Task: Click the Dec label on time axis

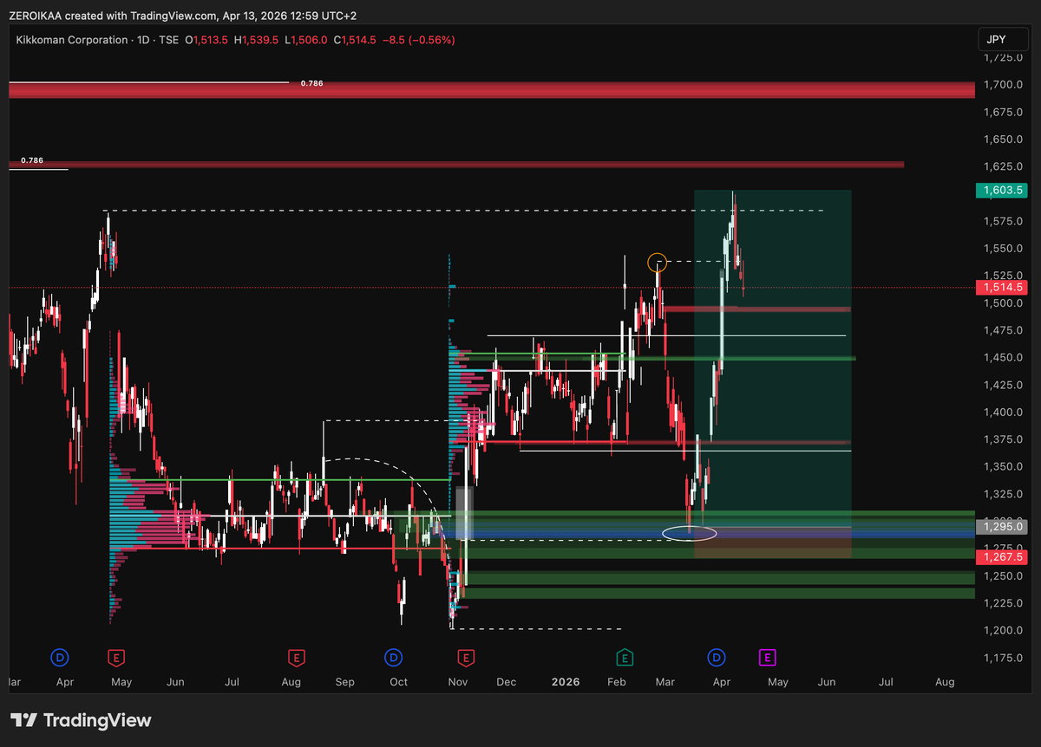Action: coord(507,682)
